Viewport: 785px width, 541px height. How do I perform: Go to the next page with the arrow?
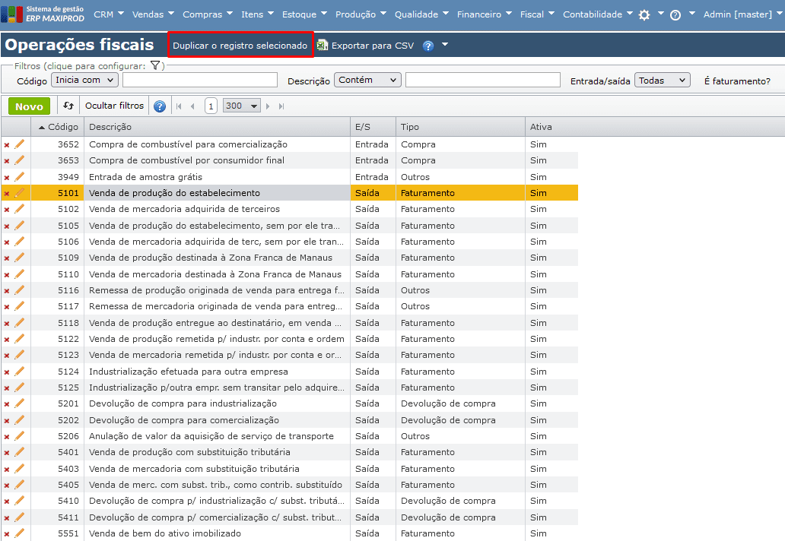point(268,106)
